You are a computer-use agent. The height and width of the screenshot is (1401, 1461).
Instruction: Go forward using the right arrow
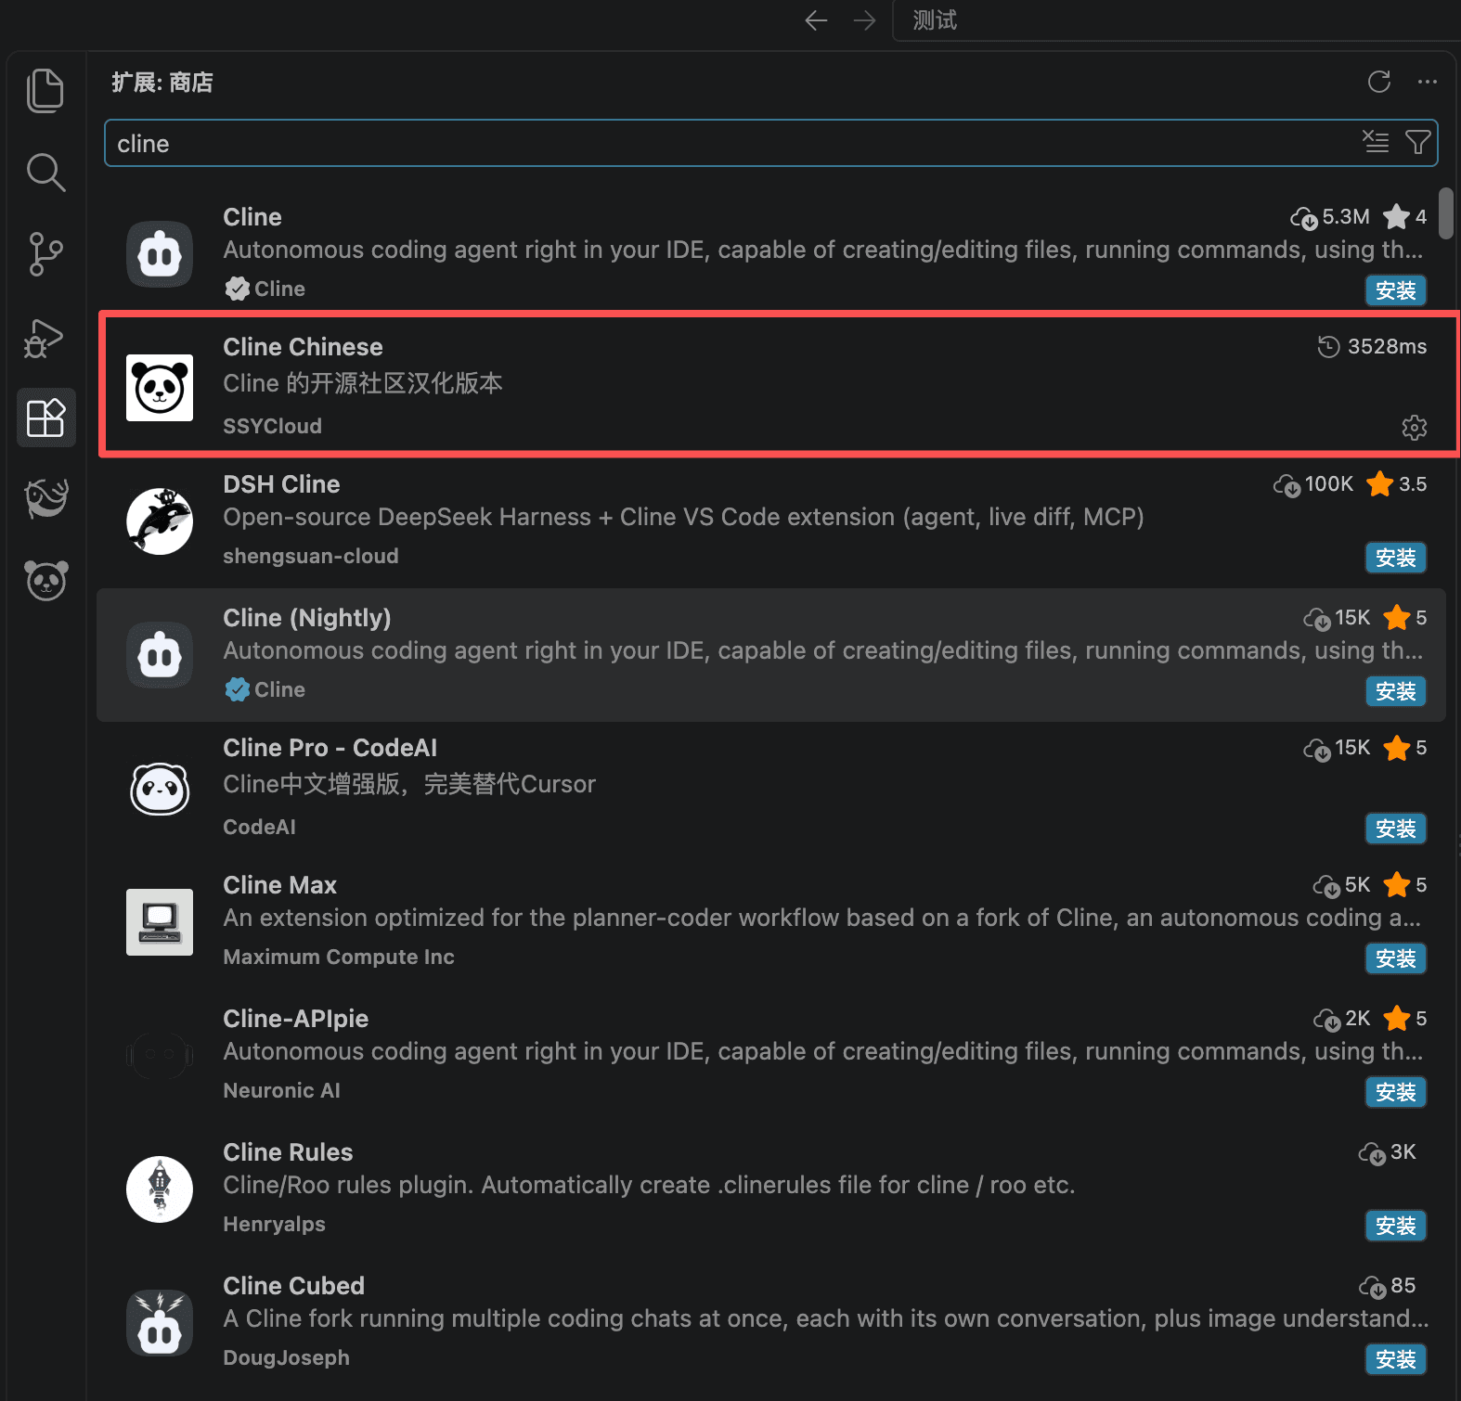[864, 20]
